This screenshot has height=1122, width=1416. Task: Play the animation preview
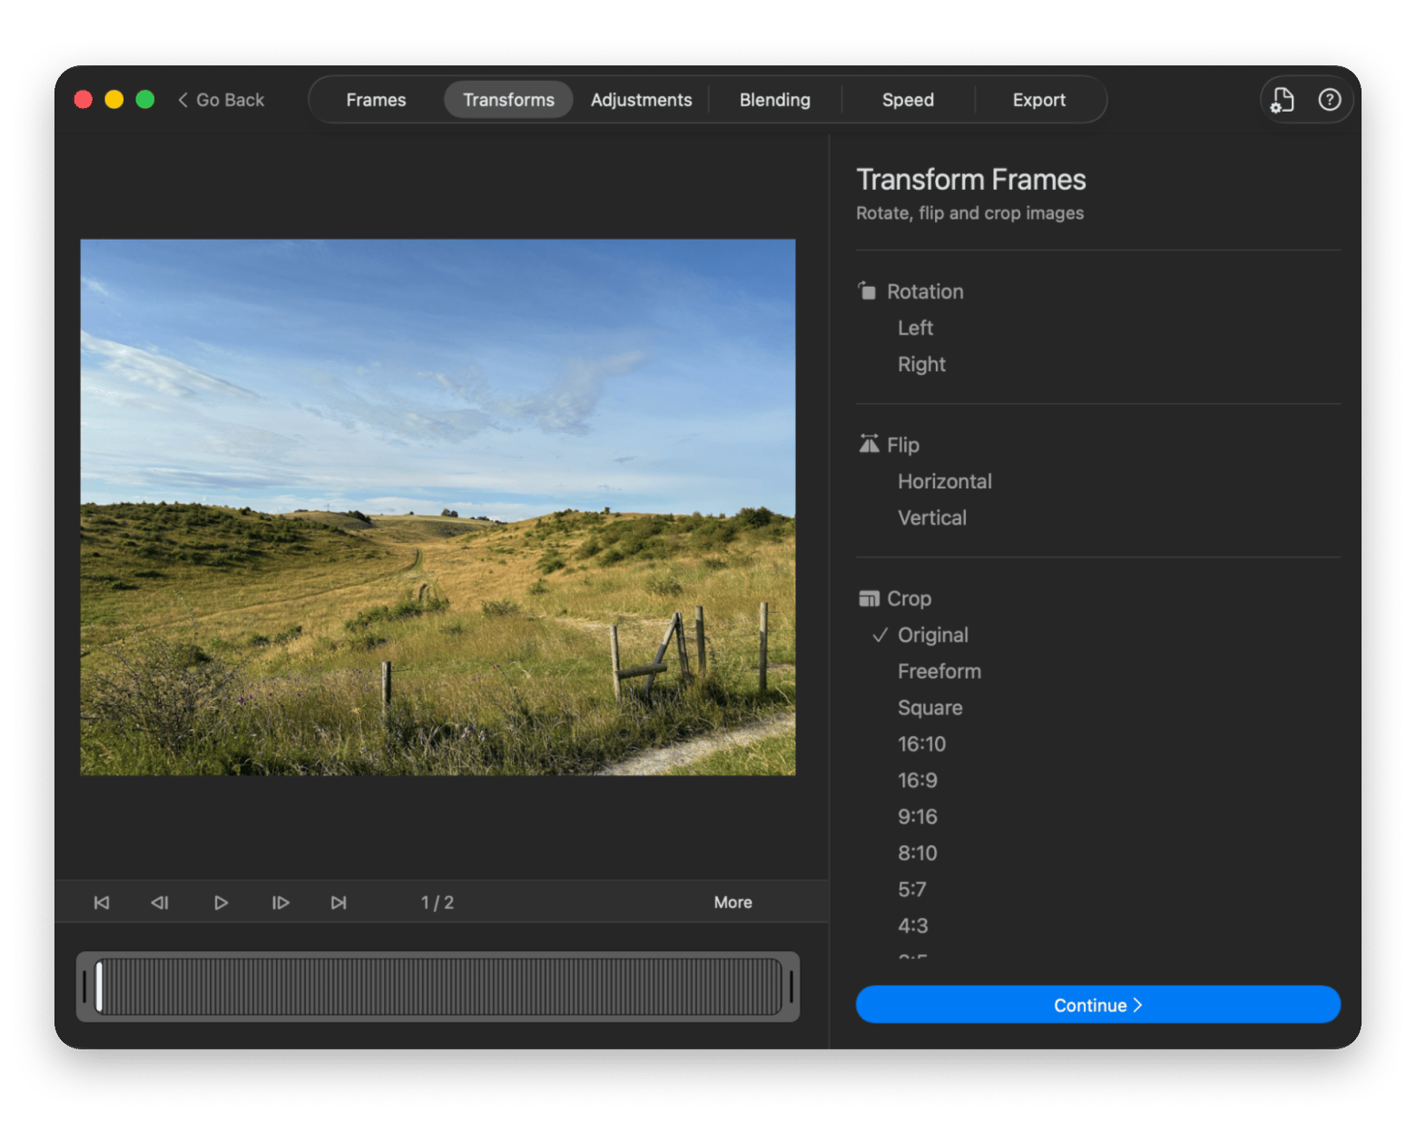coord(221,902)
